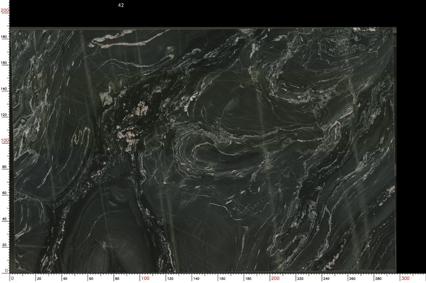The width and height of the screenshot is (426, 283).
Task: Click the "140" label on vertical ruler
Action: [x=5, y=89]
